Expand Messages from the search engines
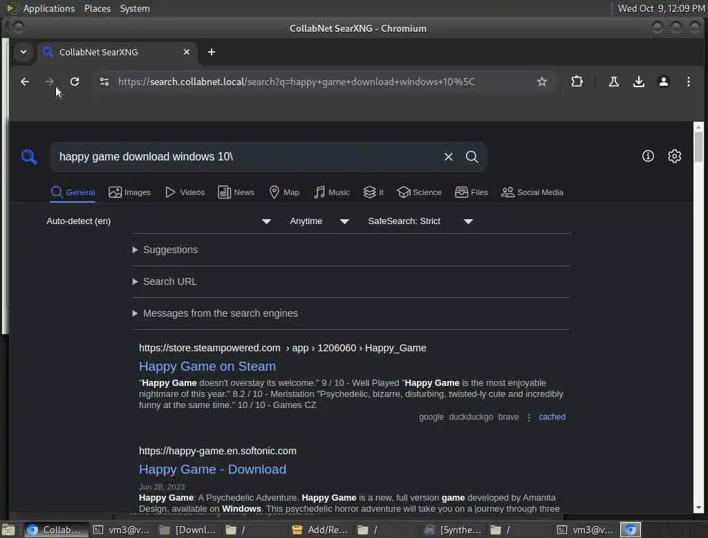The height and width of the screenshot is (538, 708). click(215, 313)
